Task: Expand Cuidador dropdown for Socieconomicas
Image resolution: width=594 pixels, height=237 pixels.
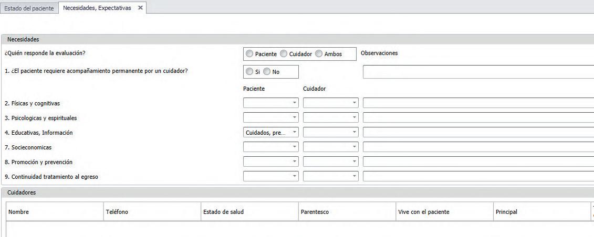Action: tap(355, 147)
